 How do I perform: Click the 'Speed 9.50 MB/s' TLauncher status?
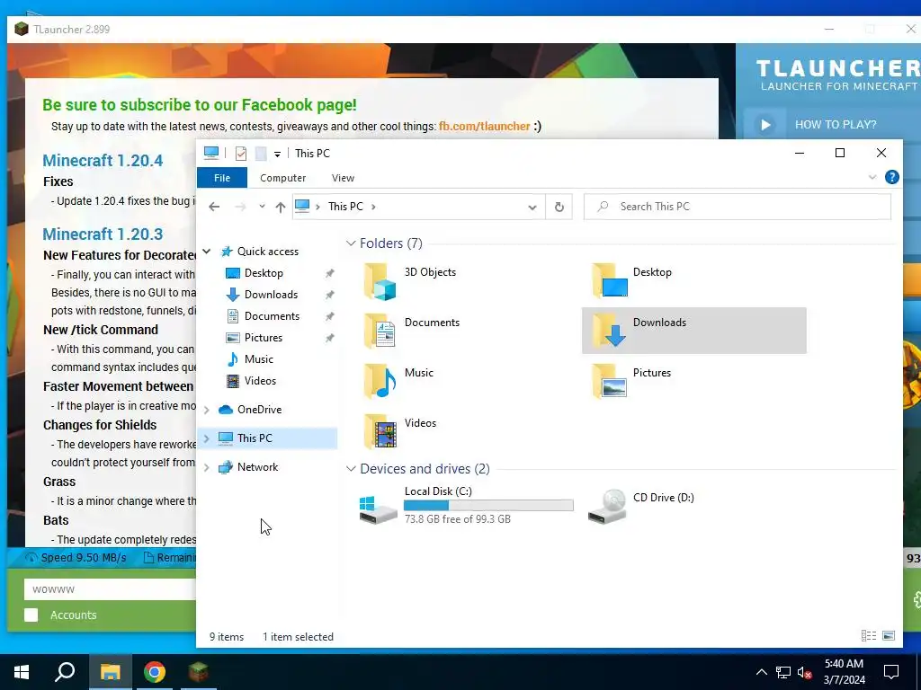coord(76,558)
